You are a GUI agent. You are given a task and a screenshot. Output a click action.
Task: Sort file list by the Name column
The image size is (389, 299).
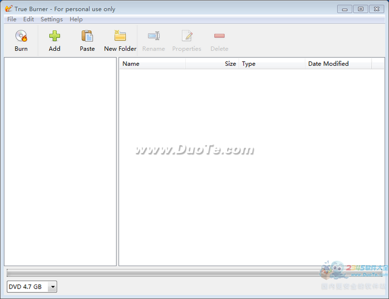152,64
